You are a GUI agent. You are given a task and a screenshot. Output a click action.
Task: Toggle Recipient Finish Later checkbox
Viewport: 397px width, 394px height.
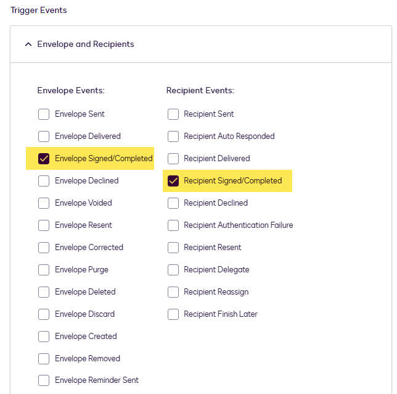[x=173, y=314]
